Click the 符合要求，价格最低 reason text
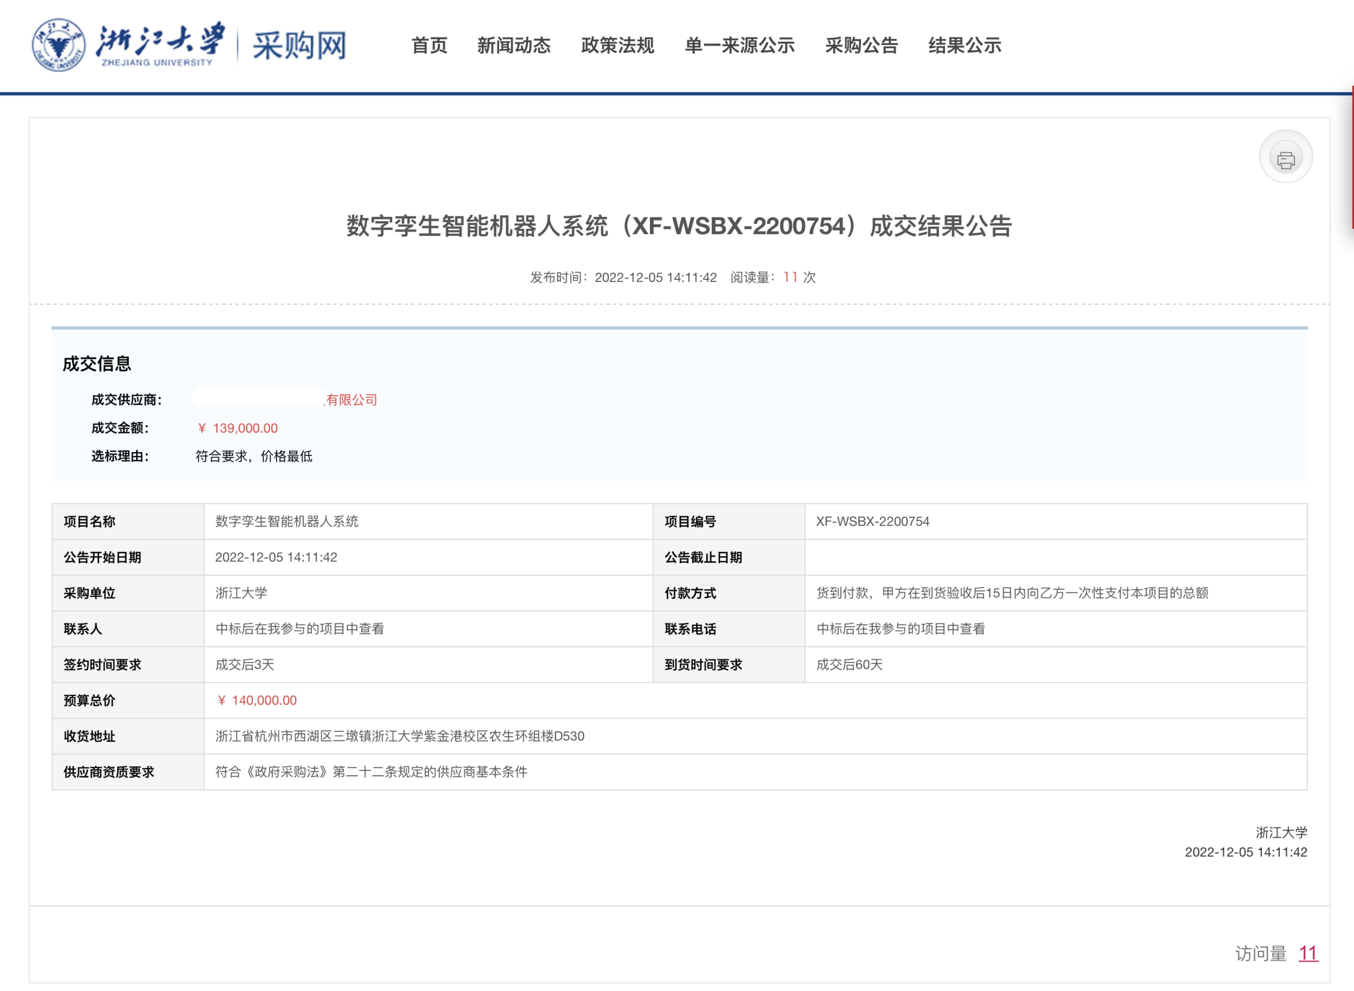Image resolution: width=1354 pixels, height=991 pixels. tap(254, 456)
